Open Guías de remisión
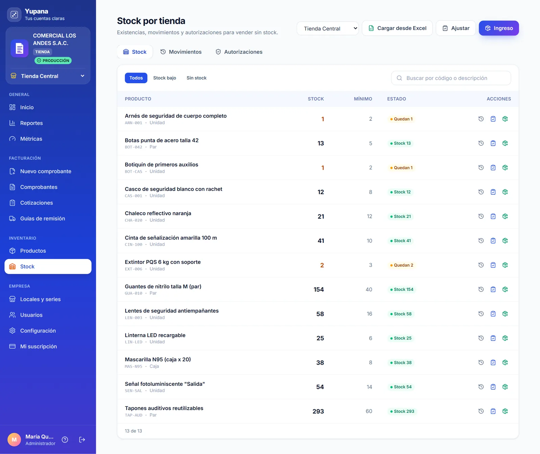 [48, 219]
